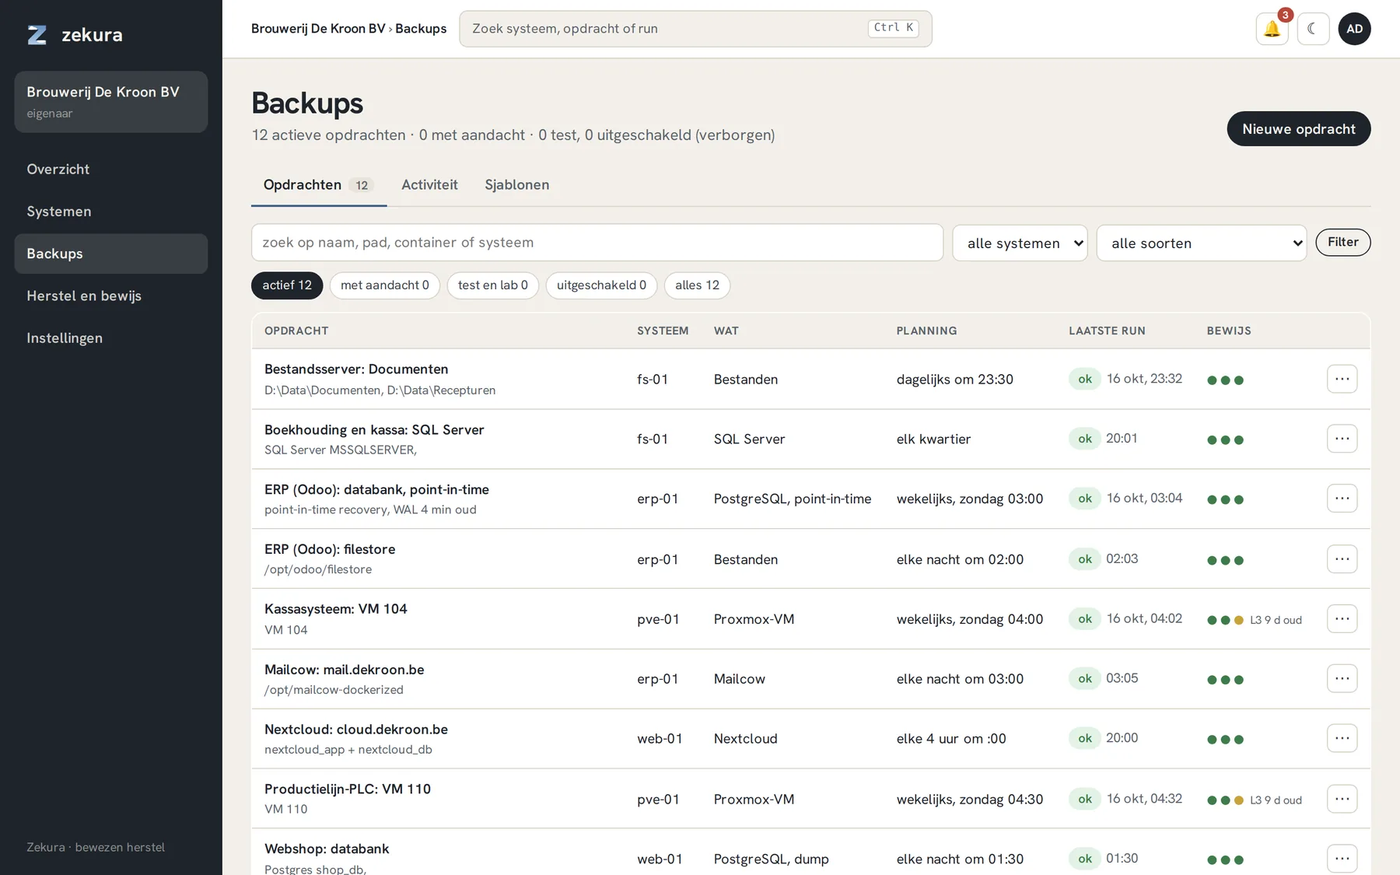This screenshot has height=875, width=1400.
Task: Click the 'L3 9 d oud' label for VM 110
Action: [1276, 800]
